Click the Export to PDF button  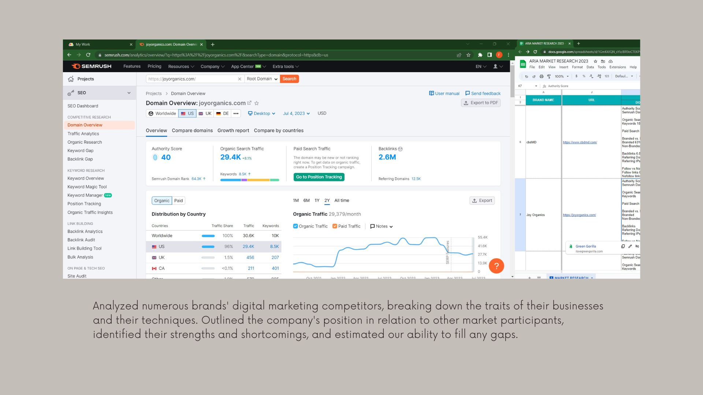[x=480, y=103]
